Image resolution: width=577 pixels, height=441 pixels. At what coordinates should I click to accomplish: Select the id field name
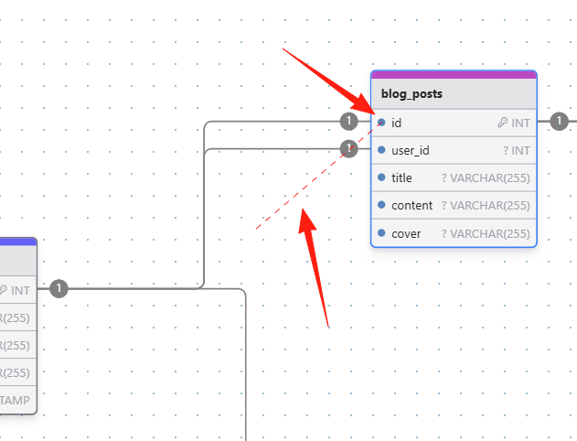point(396,123)
